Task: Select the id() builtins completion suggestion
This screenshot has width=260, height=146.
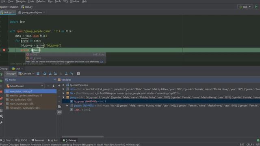Action: [65, 54]
